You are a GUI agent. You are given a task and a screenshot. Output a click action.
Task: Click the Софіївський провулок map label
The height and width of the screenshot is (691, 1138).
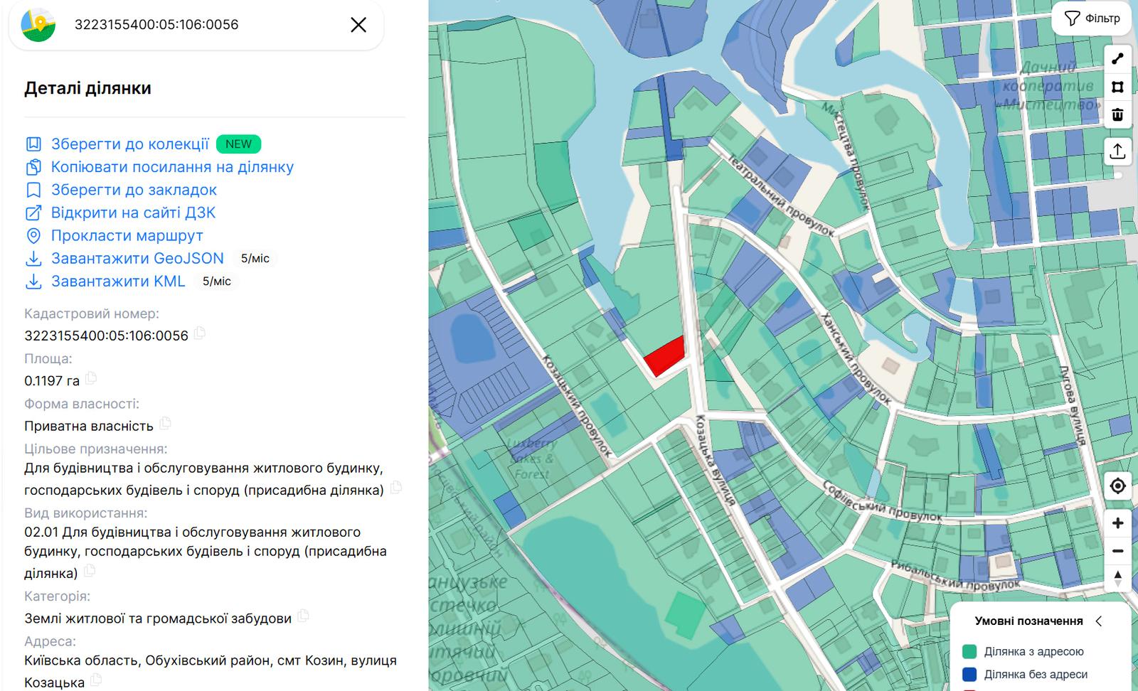tap(882, 502)
